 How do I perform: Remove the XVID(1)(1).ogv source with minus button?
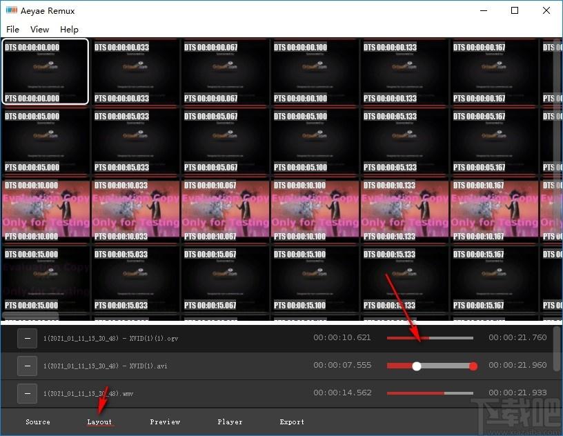28,338
